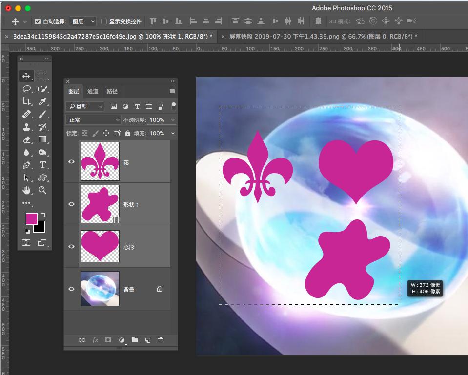
Task: Pick the Zoom magnifier tool
Action: click(42, 190)
